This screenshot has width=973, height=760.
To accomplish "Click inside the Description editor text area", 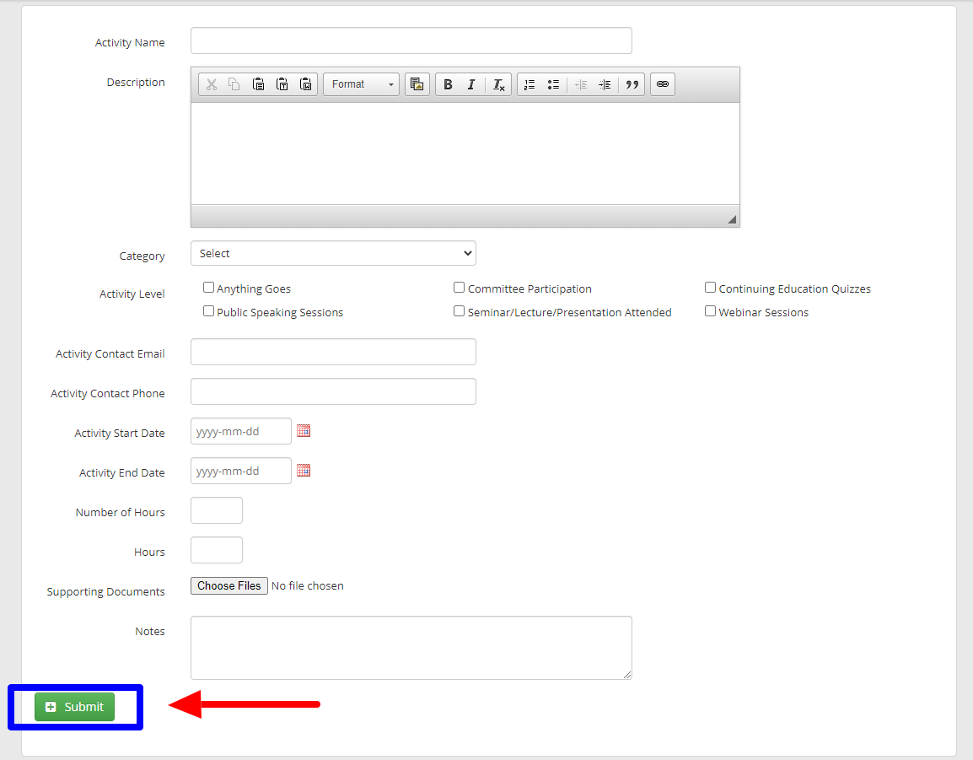I will point(465,154).
